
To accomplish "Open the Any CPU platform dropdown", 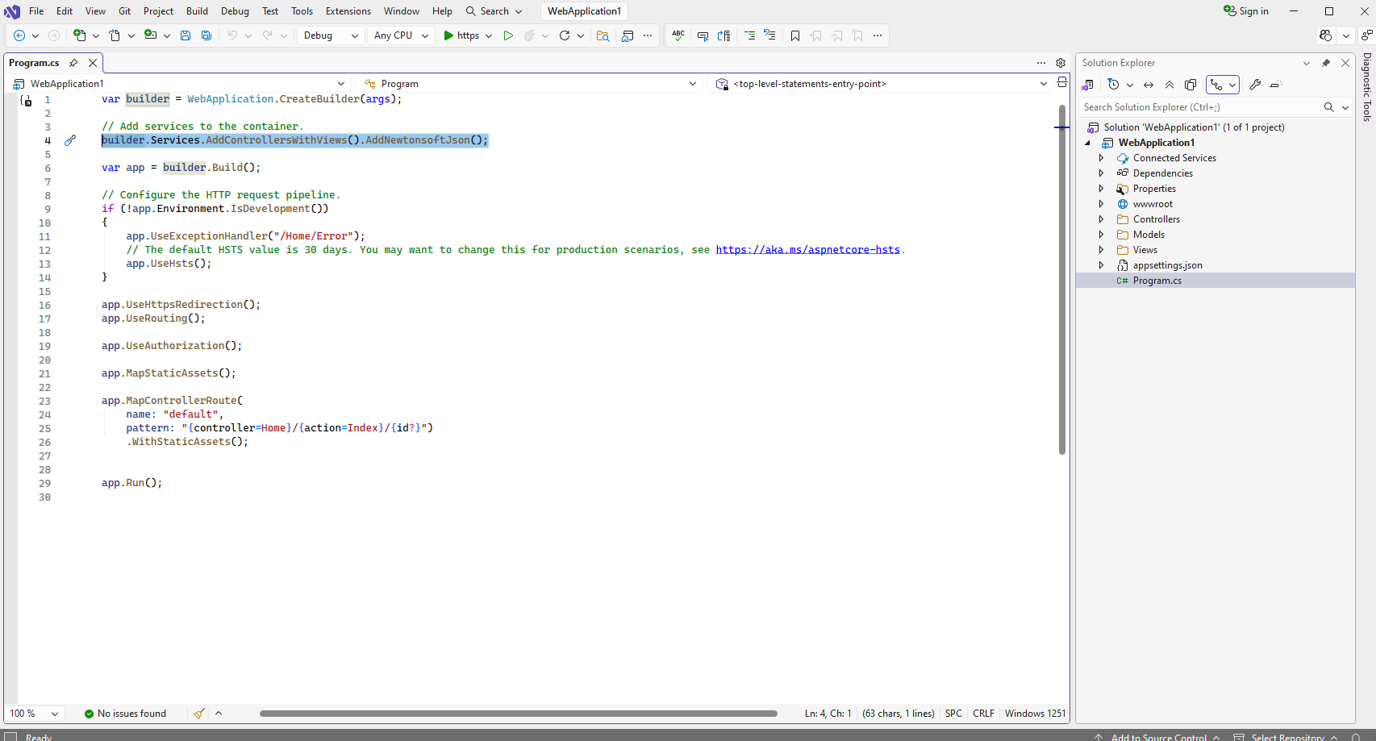I will coord(401,35).
